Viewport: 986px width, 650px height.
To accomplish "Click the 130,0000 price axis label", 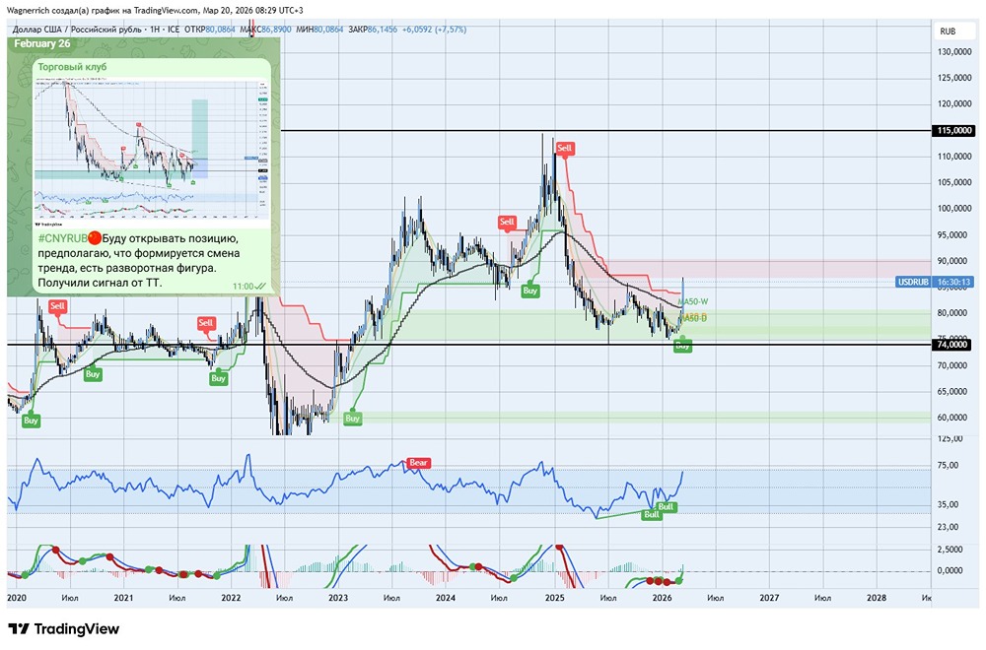I will tap(953, 51).
